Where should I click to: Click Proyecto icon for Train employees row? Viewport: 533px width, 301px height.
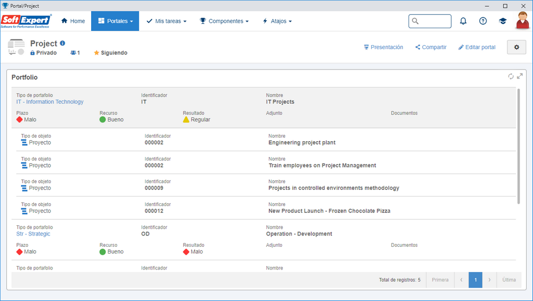click(24, 165)
